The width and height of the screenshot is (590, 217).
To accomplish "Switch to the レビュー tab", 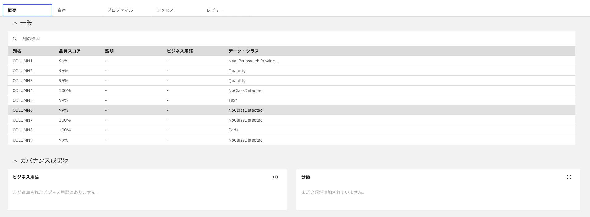I will (x=226, y=10).
